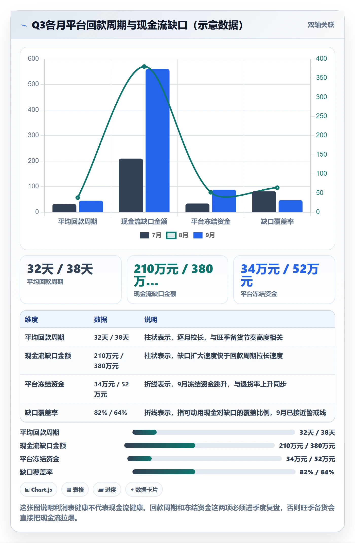Click the 数据卡片 tag chip

click(144, 490)
